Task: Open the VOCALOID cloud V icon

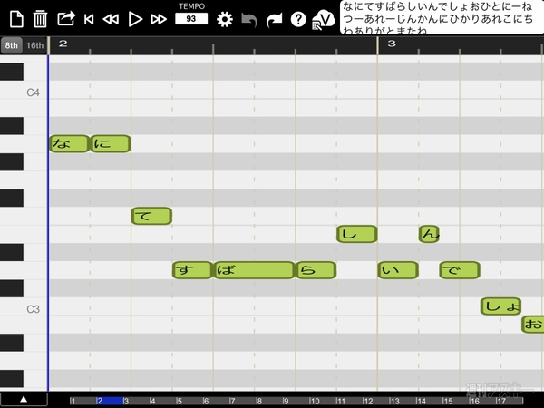Action: tap(324, 20)
